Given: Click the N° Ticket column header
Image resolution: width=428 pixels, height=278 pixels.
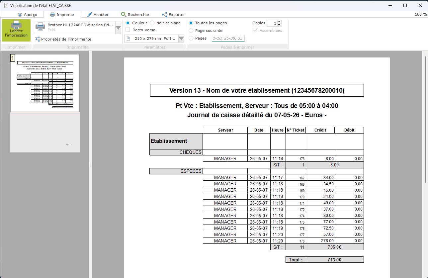Looking at the screenshot, I should [x=296, y=130].
